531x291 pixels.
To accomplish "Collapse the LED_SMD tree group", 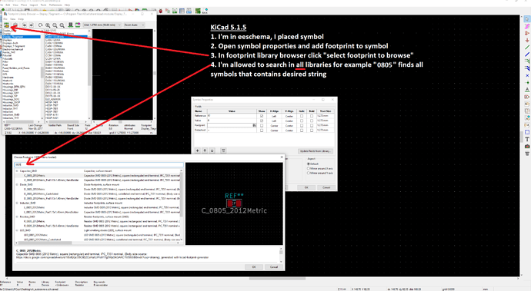I will tap(17, 230).
